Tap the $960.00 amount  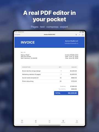74,78
